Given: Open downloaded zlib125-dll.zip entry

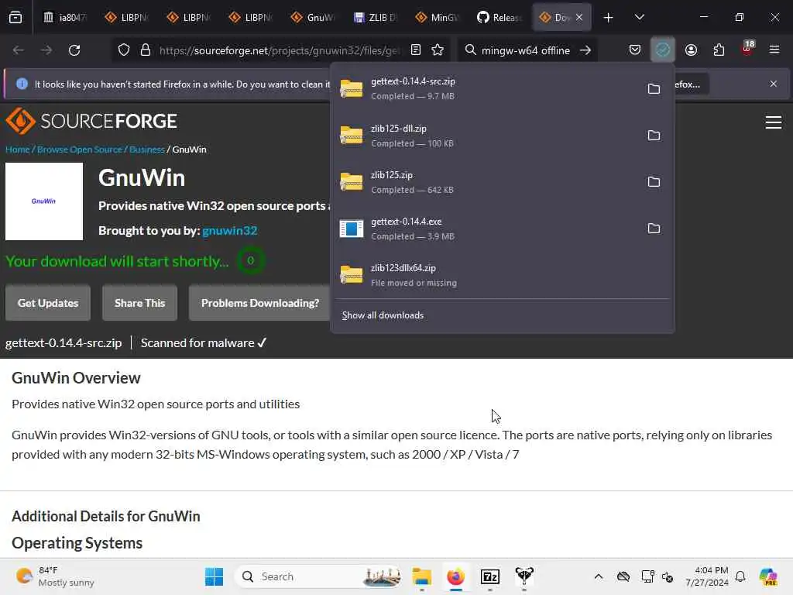Looking at the screenshot, I should (486, 136).
